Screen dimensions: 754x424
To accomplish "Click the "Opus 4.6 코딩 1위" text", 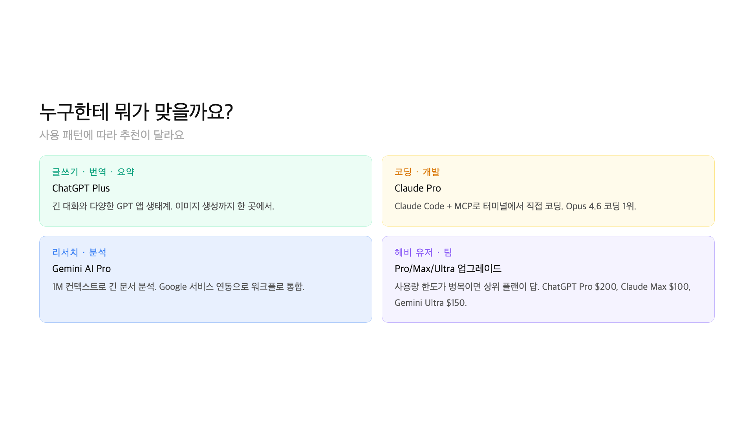I will 600,207.
